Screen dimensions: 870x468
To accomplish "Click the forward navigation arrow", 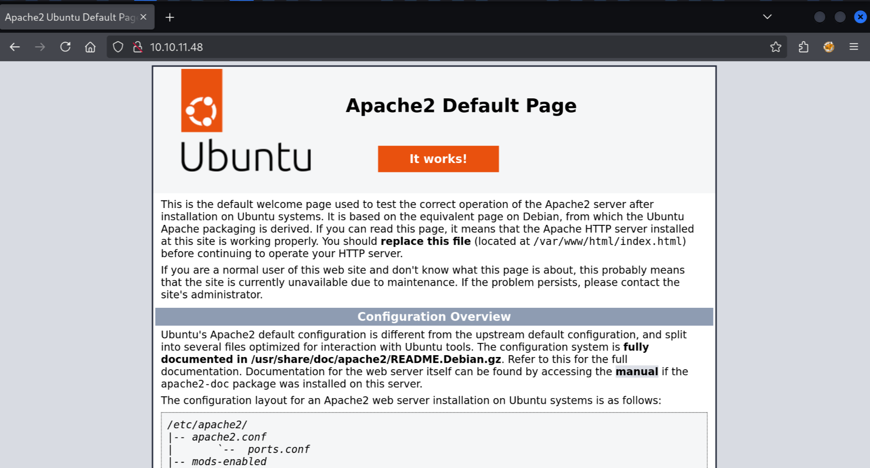I will (x=40, y=47).
